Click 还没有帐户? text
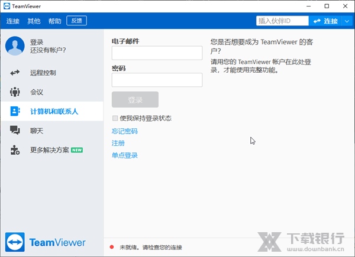Viewport: 355px width, 257px height. tap(48, 50)
